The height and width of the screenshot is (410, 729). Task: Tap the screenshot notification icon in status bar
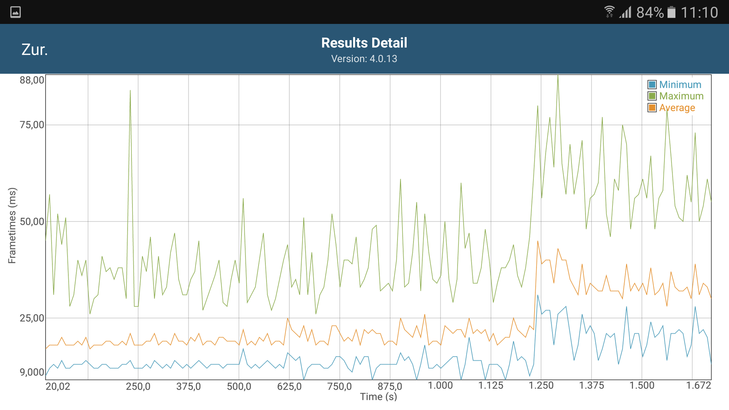[x=16, y=12]
